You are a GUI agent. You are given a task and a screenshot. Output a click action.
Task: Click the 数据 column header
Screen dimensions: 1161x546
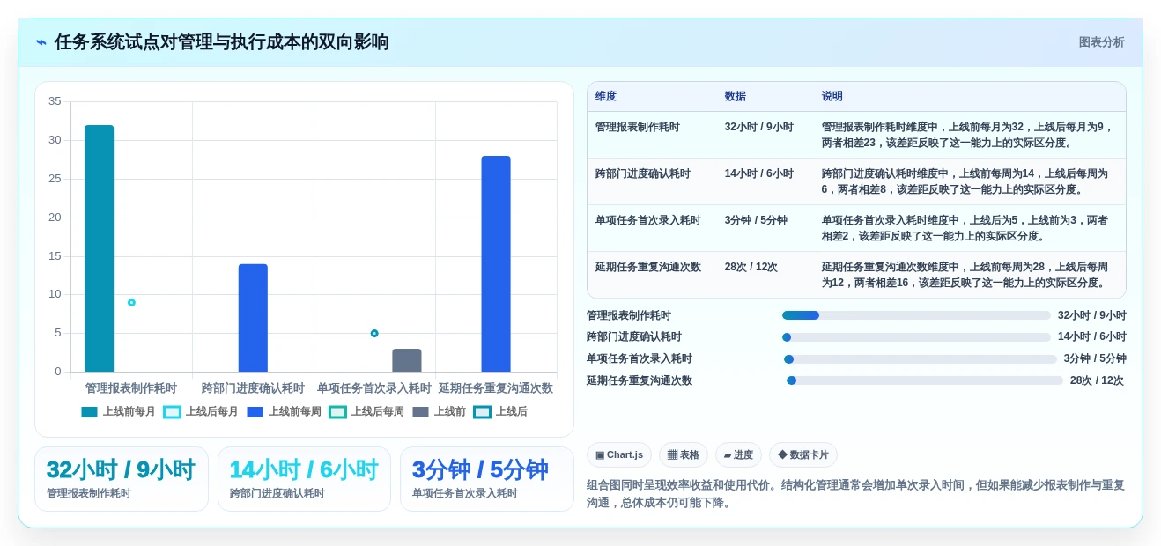click(736, 97)
